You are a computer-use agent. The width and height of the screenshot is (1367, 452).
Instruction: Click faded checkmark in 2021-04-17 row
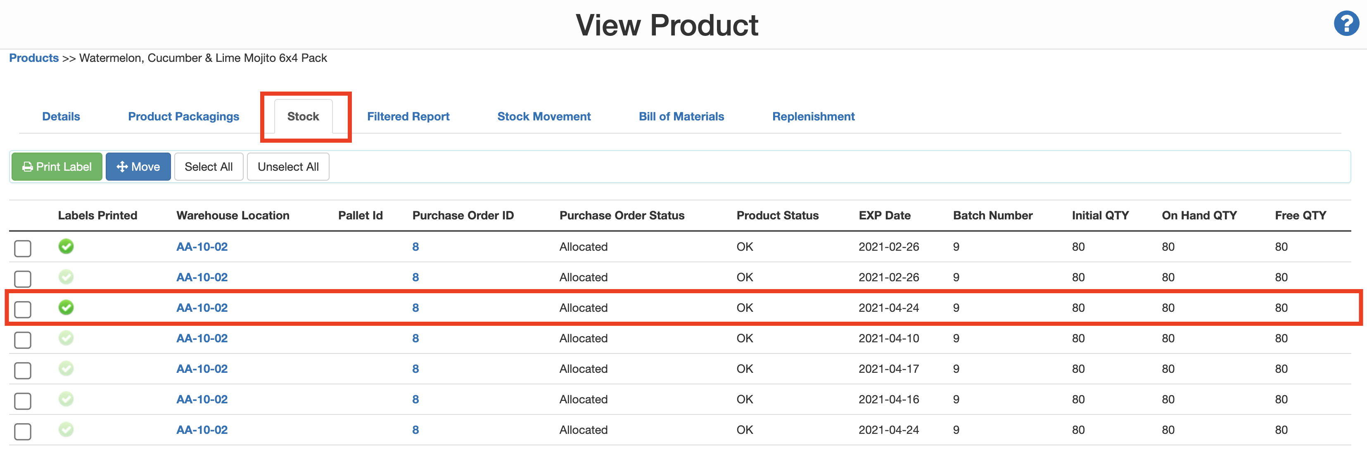[x=66, y=368]
